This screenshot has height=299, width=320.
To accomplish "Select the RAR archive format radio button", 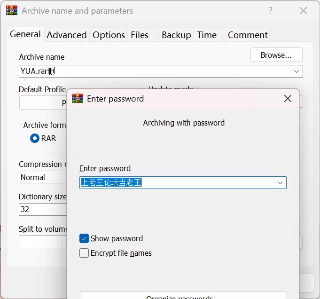I will click(x=35, y=138).
